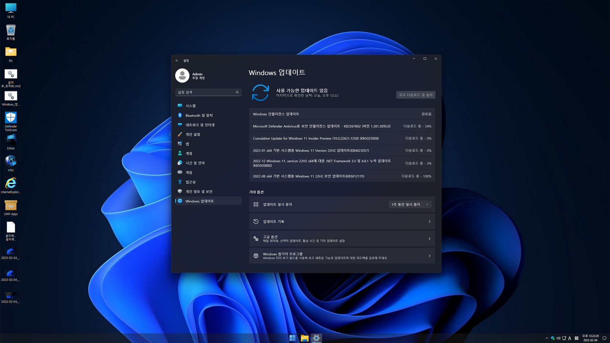Viewport: 610px width, 343px height.
Task: Open Windows 참가자 프로그램 chevron
Action: [x=430, y=256]
